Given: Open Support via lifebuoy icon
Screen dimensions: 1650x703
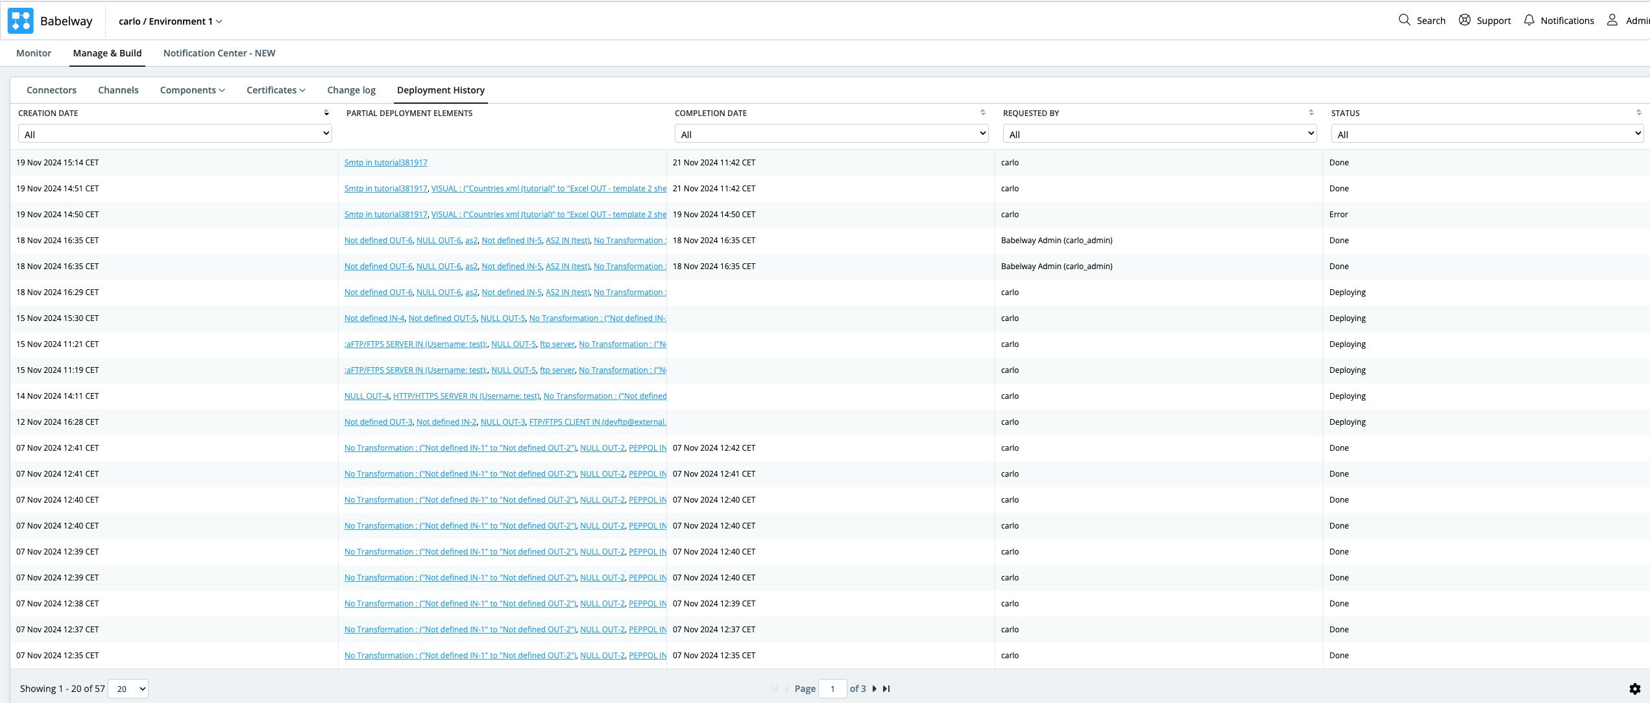Looking at the screenshot, I should pos(1464,20).
